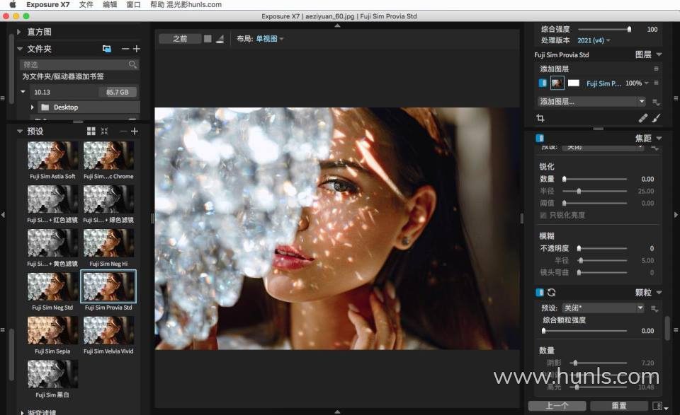Screen dimensions: 680x415
Task: Open the 帮助 menu
Action: (157, 5)
